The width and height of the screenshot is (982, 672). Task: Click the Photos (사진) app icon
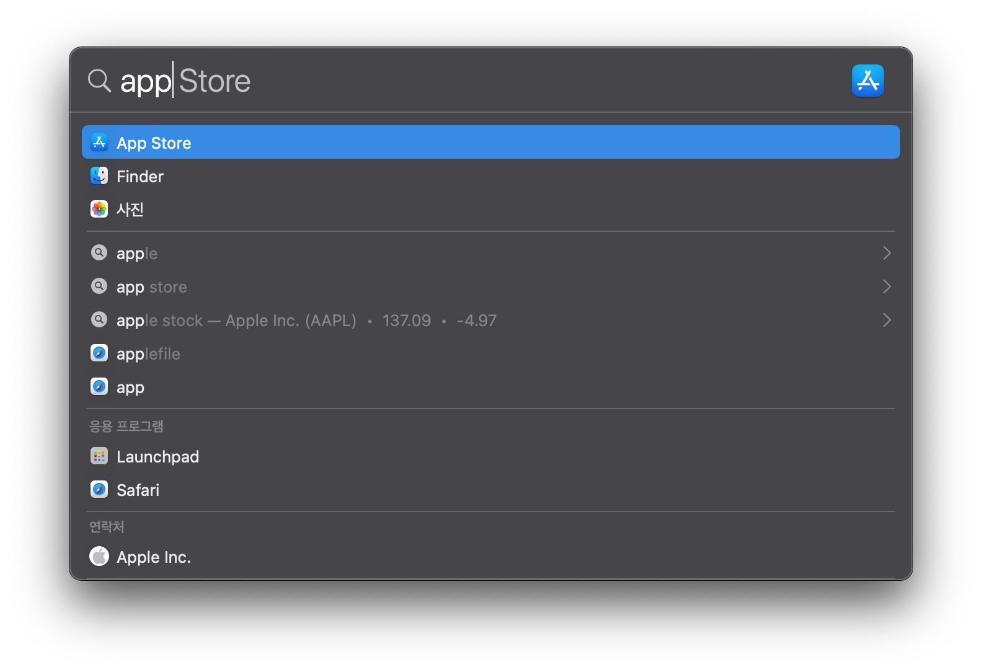click(x=99, y=210)
